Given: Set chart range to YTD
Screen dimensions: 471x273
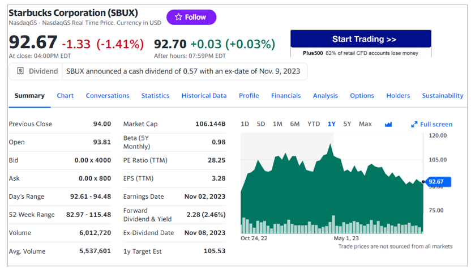Looking at the screenshot, I should [x=314, y=124].
